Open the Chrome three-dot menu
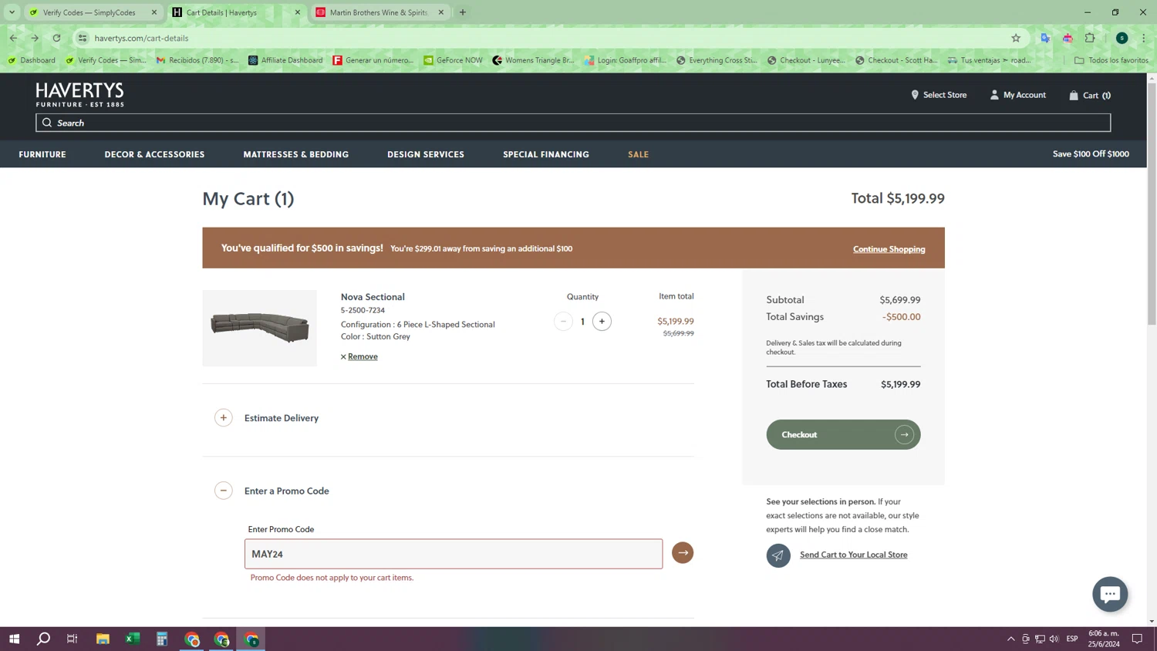The image size is (1157, 651). [x=1144, y=38]
